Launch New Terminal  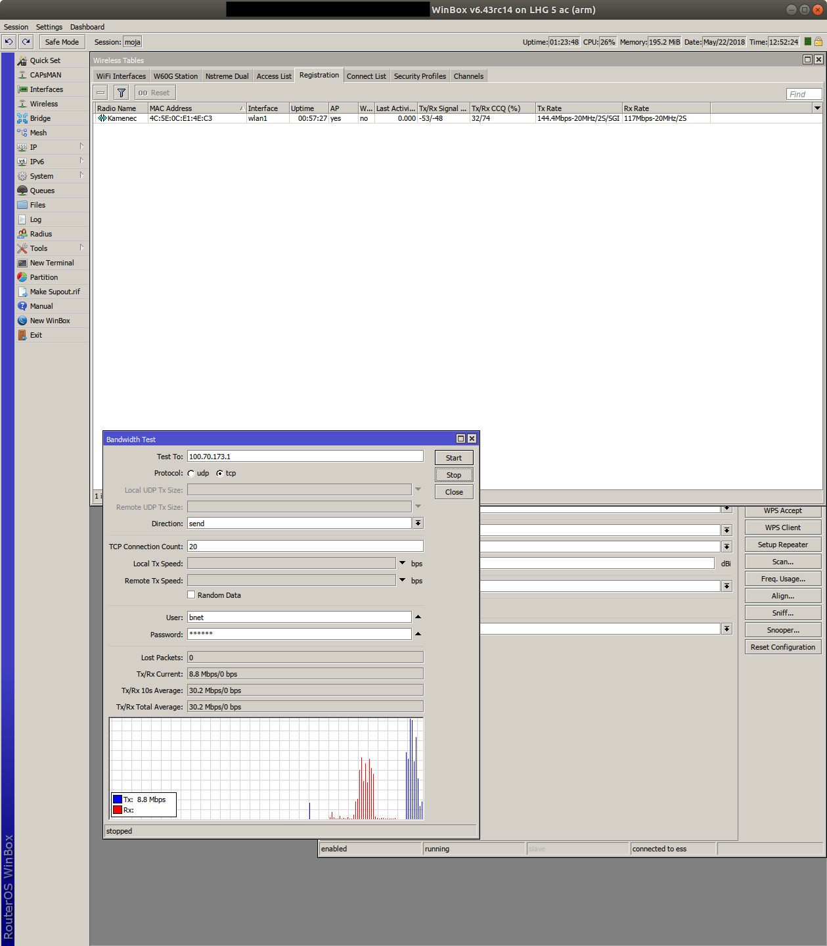[x=51, y=262]
